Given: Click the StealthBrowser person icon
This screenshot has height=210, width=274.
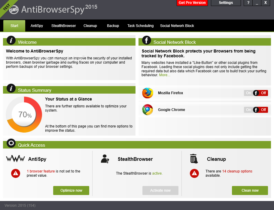Looking at the screenshot, I should click(105, 159).
